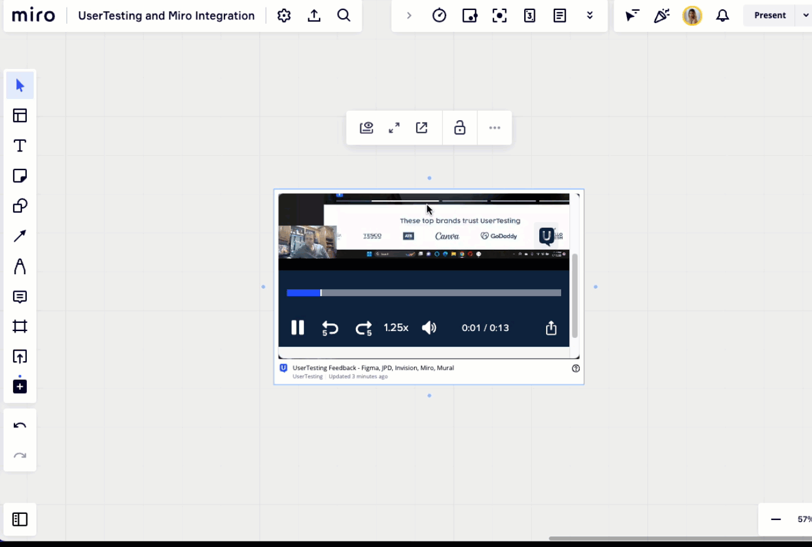Image resolution: width=812 pixels, height=547 pixels.
Task: Select the Text tool
Action: (x=20, y=145)
